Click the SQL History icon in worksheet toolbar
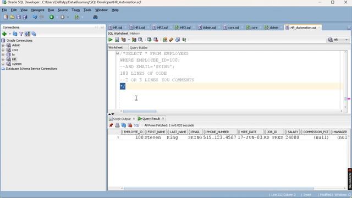352x198 pixels. pos(178,40)
